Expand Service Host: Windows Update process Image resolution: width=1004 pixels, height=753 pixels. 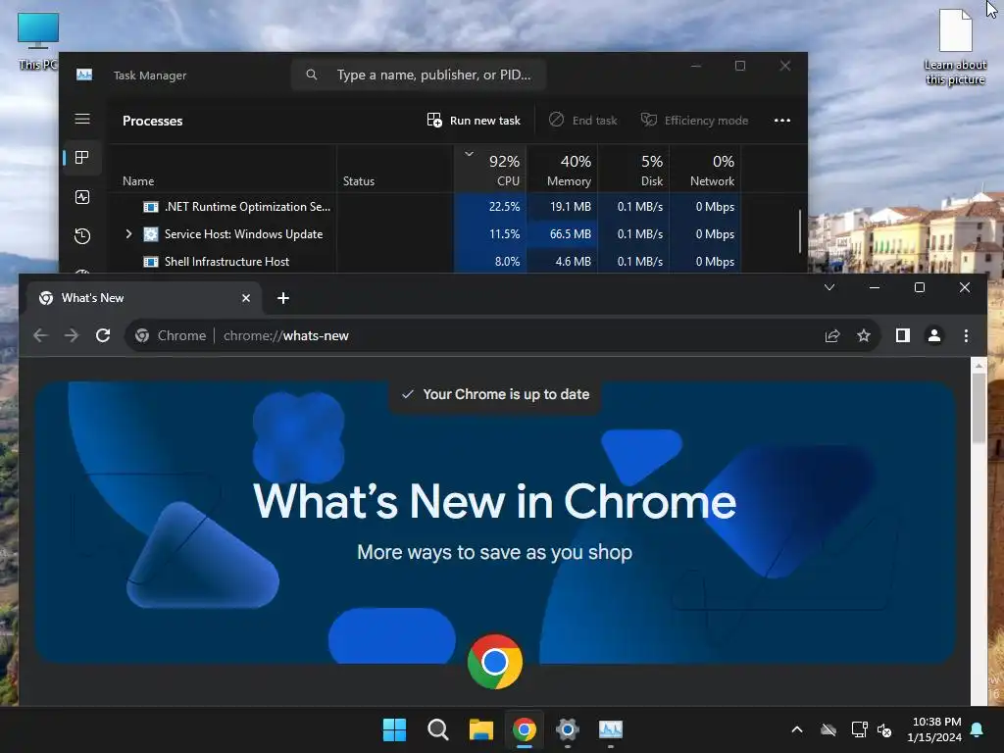click(128, 233)
